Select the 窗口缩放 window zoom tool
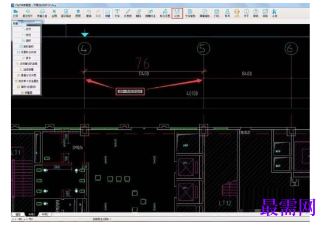The width and height of the screenshot is (327, 226). 66,13
